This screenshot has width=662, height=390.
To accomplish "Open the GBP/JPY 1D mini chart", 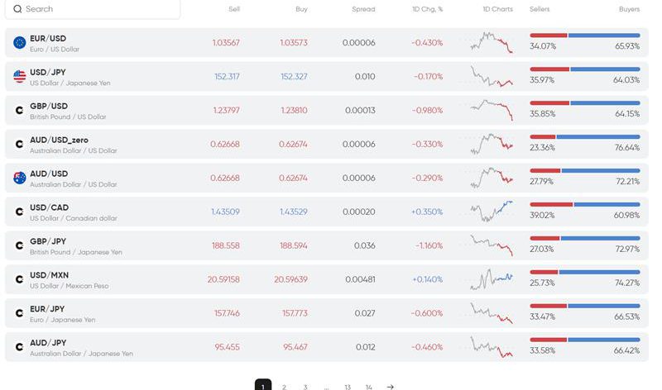I will click(492, 245).
